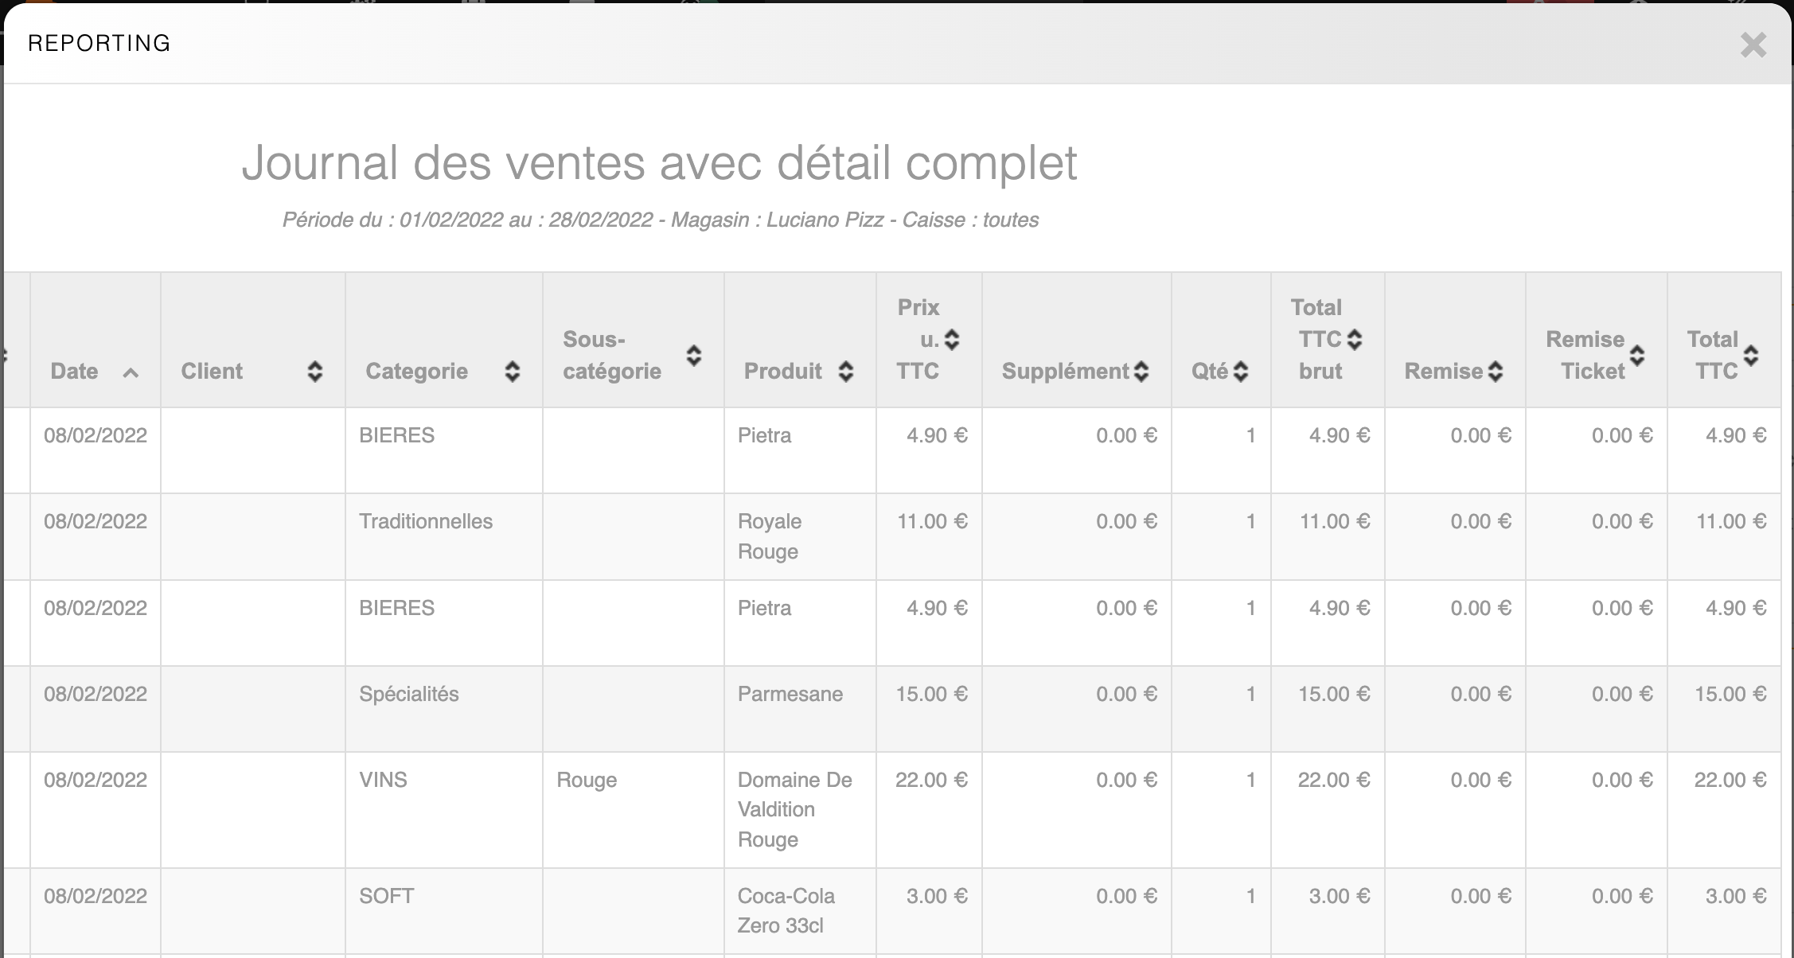Click the Traditionnelles category cell
The width and height of the screenshot is (1794, 958).
[426, 522]
